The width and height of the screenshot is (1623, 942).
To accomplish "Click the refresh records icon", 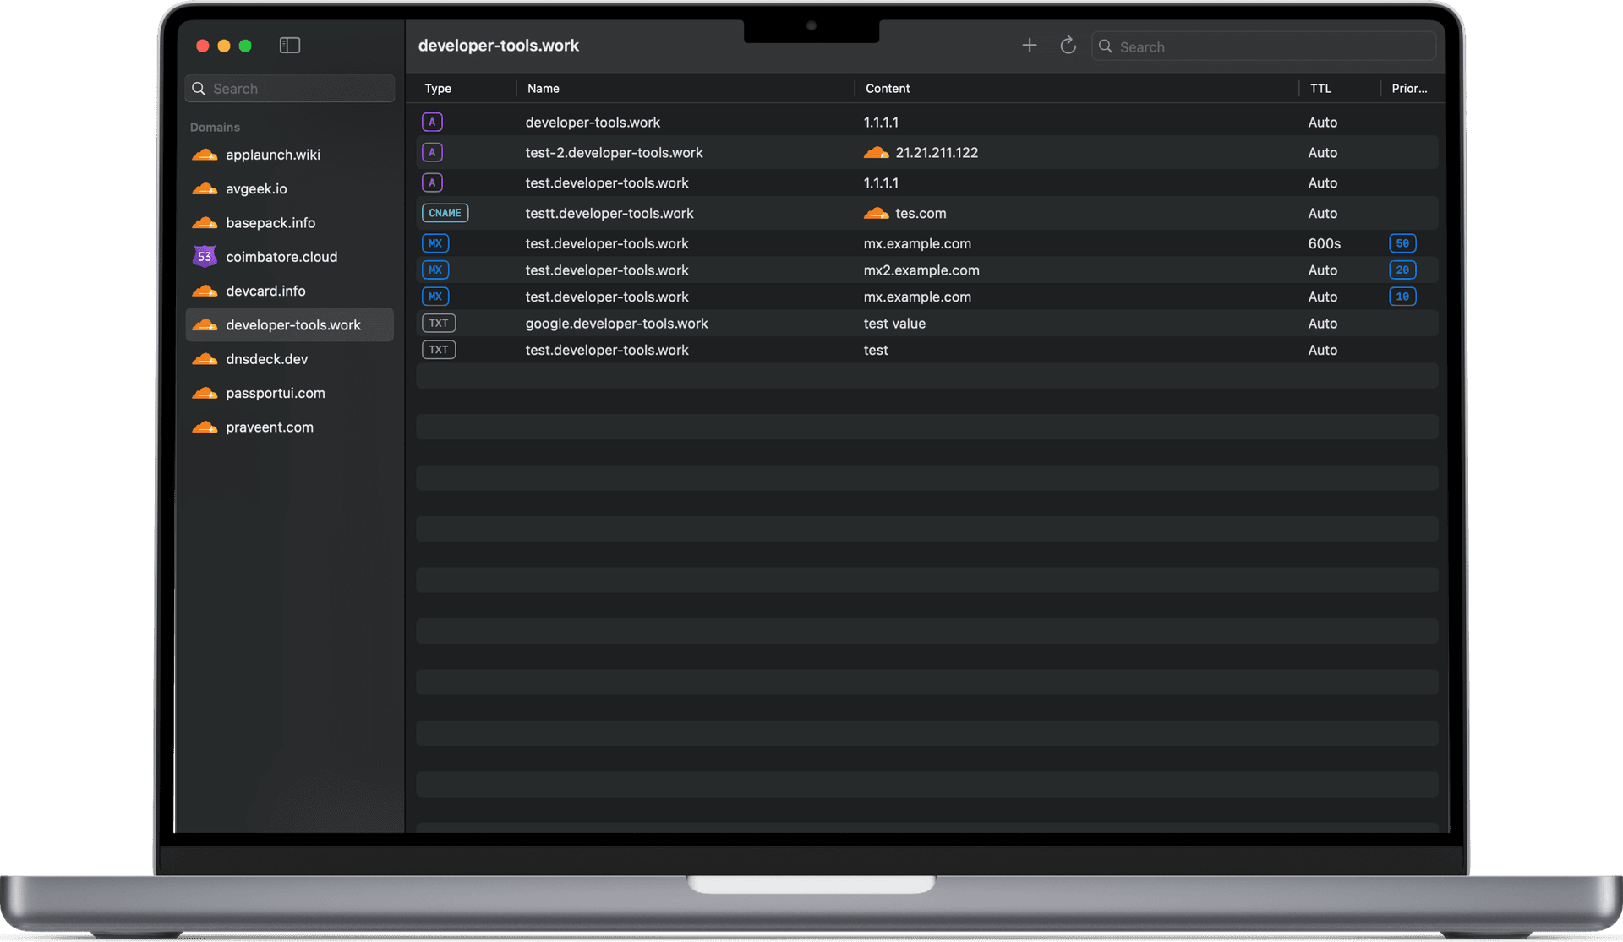I will [x=1068, y=46].
